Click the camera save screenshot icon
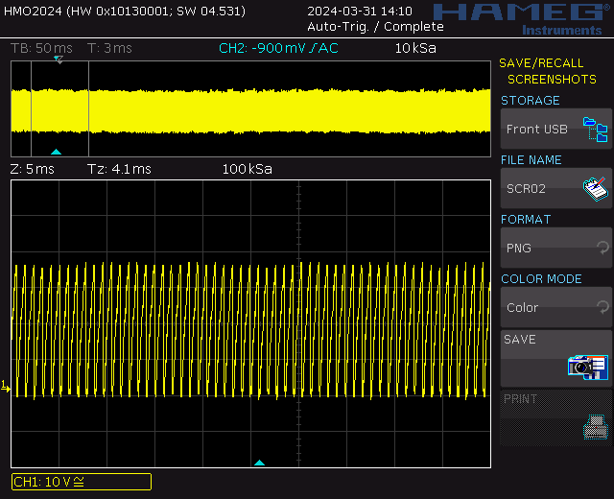614x499 pixels. [x=588, y=367]
